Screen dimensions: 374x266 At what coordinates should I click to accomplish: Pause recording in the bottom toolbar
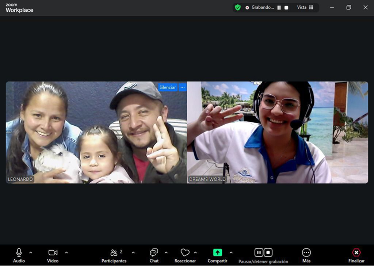click(259, 252)
